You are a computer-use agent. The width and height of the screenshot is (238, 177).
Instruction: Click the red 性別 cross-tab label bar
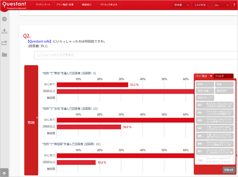coord(31,120)
